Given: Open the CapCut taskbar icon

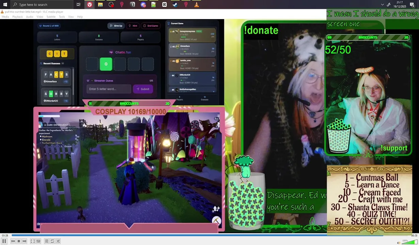Looking at the screenshot, I should tap(165, 4).
